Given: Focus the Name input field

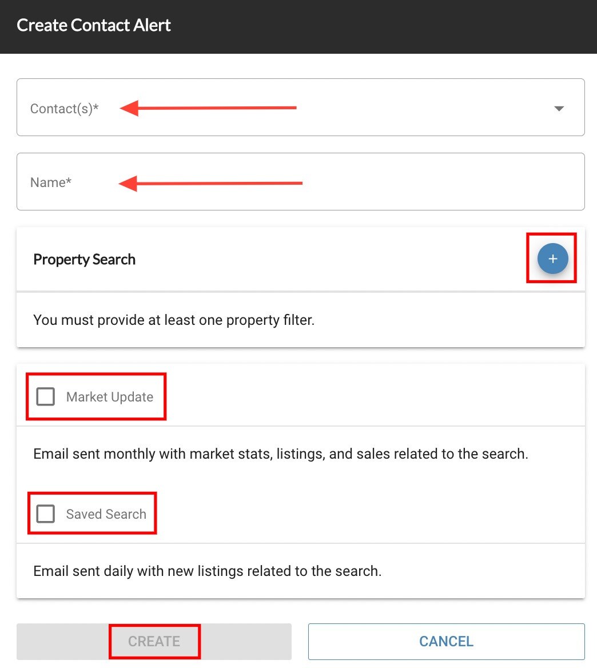Looking at the screenshot, I should (x=301, y=181).
